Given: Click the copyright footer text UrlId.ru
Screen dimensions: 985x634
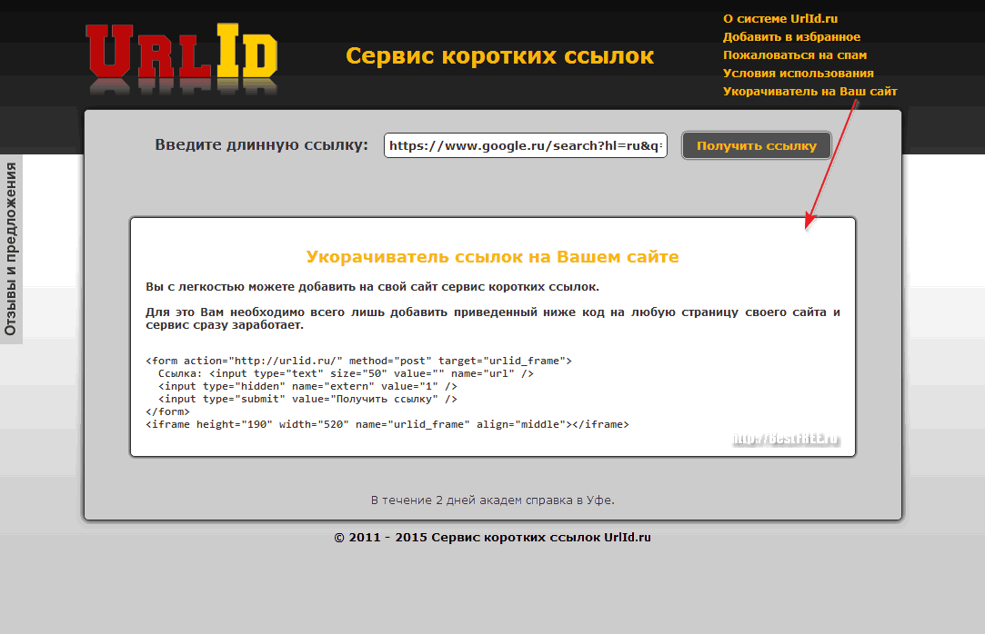Looking at the screenshot, I should [492, 537].
